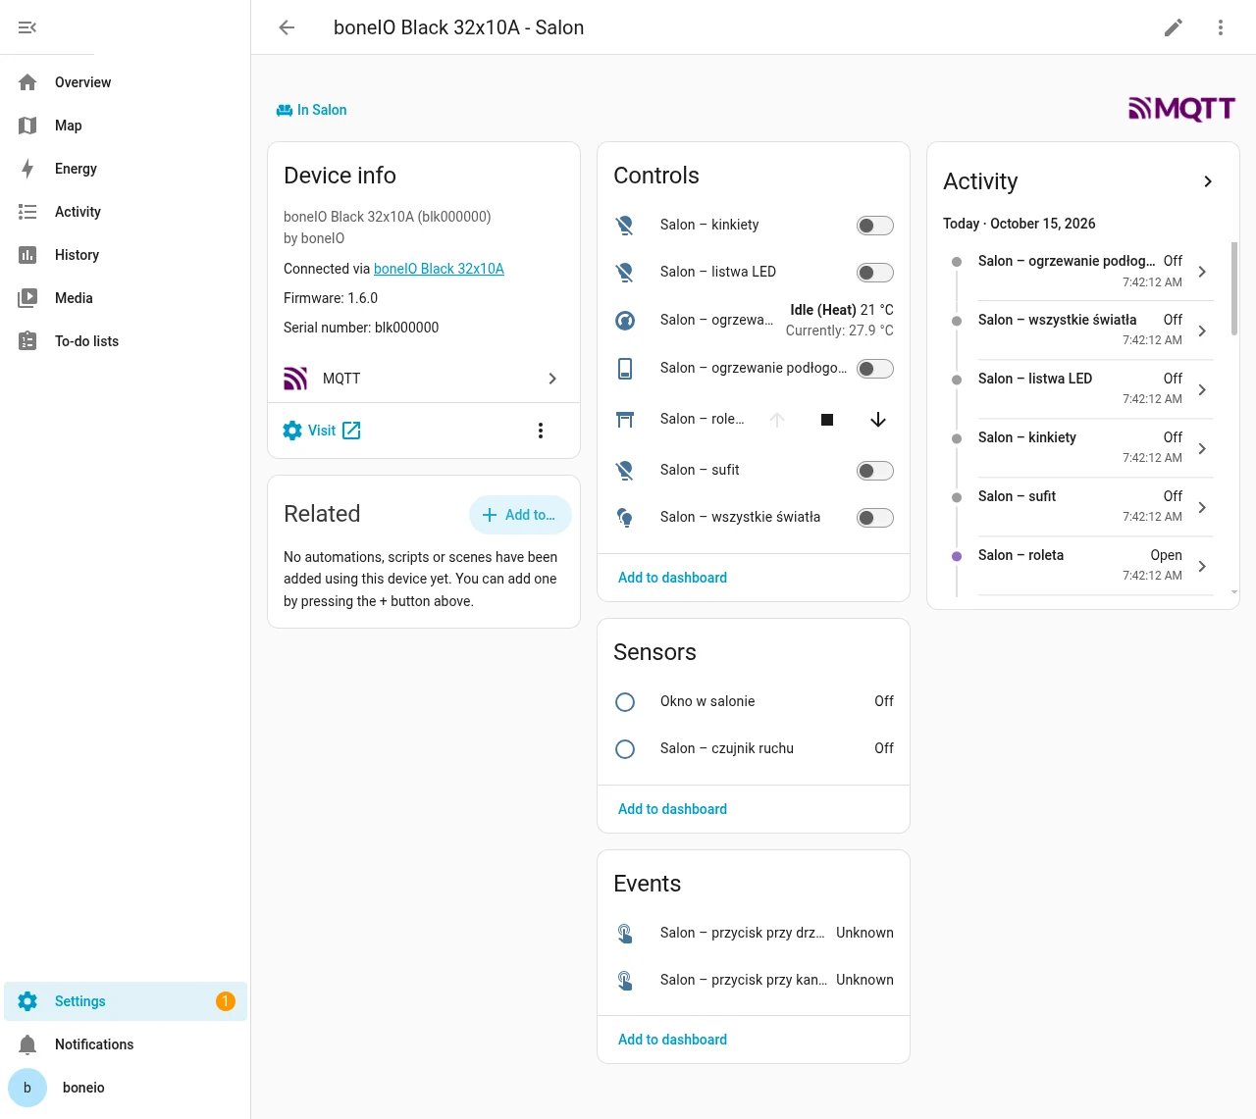Toggle Salon – sufit switch
This screenshot has height=1119, width=1256.
pos(875,471)
